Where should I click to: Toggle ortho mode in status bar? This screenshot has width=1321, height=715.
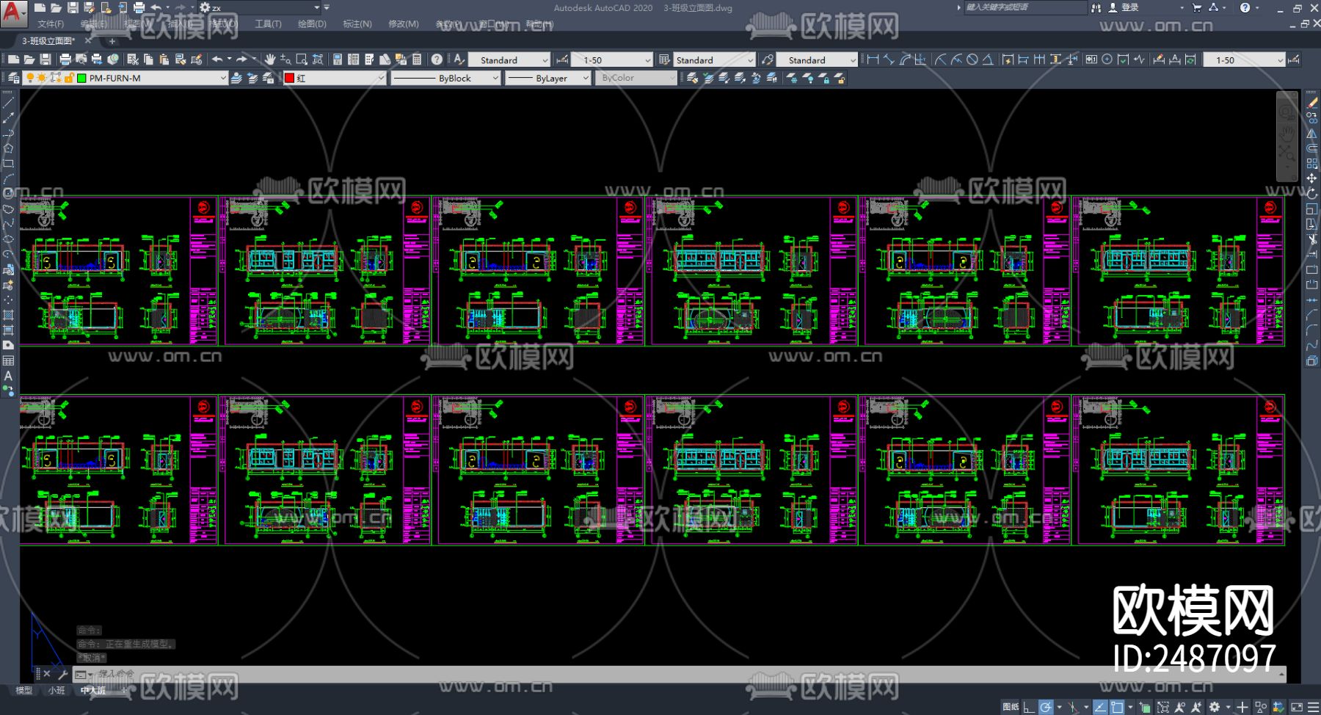point(1029,707)
